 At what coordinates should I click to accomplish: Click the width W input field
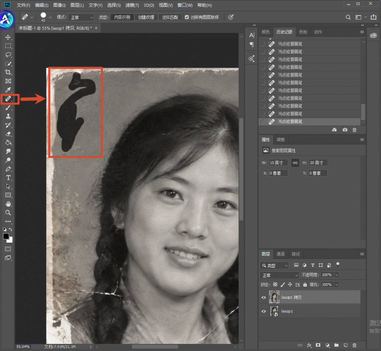[278, 163]
